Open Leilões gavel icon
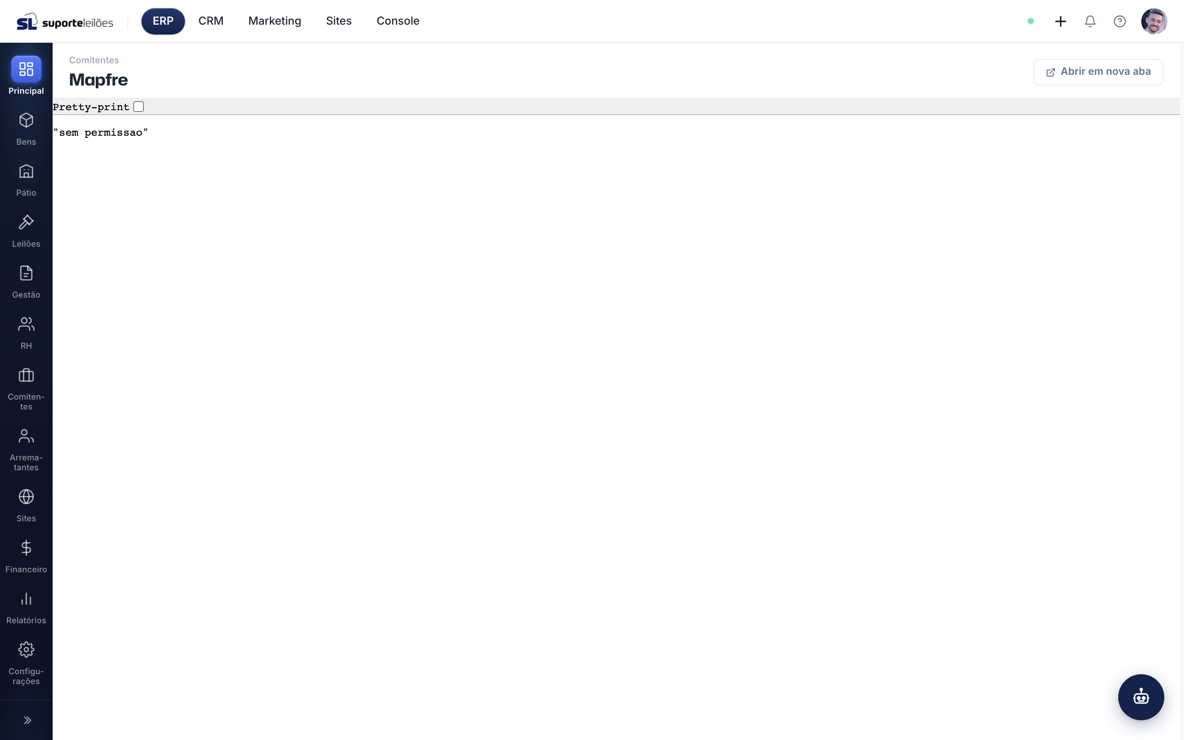This screenshot has height=740, width=1184. click(x=26, y=222)
